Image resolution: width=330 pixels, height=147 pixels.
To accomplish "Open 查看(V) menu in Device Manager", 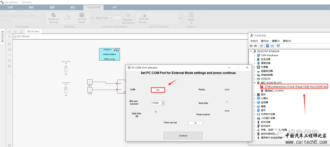I will pyautogui.click(x=276, y=41).
